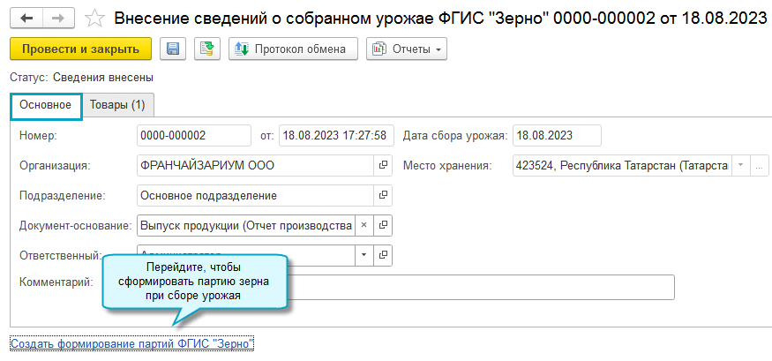This screenshot has width=772, height=361.
Task: Click Создать формирование партий ФГИС "Зерно" link
Action: (x=131, y=342)
